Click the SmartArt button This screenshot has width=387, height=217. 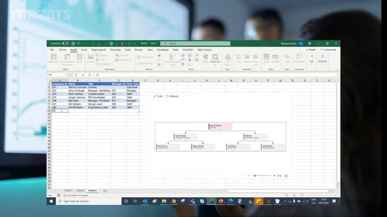click(x=122, y=55)
